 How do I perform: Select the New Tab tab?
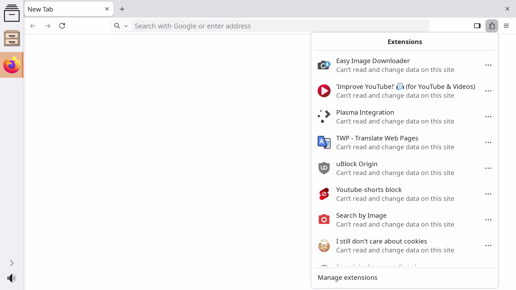pos(69,9)
